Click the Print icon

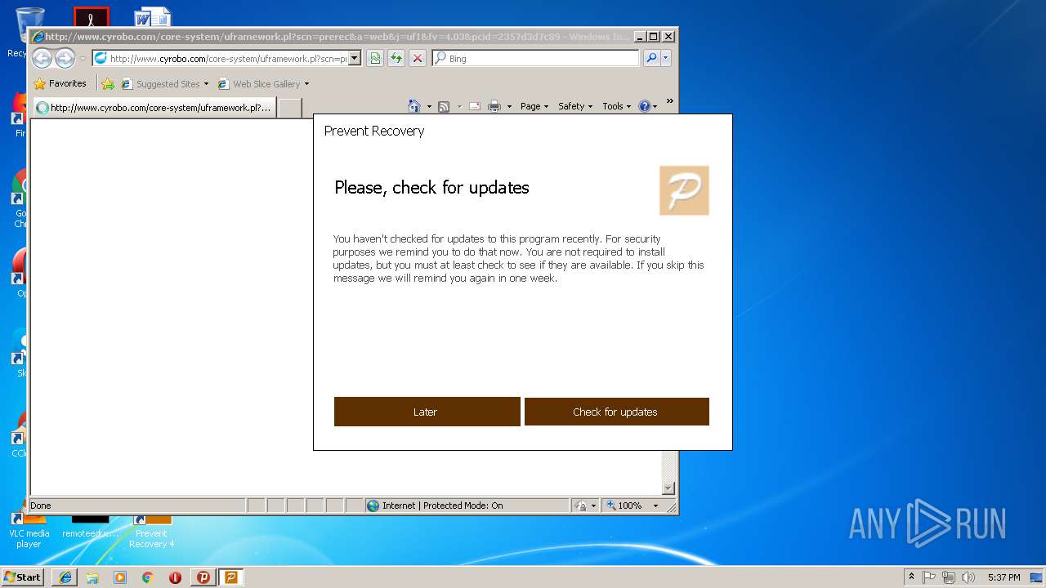click(x=494, y=106)
